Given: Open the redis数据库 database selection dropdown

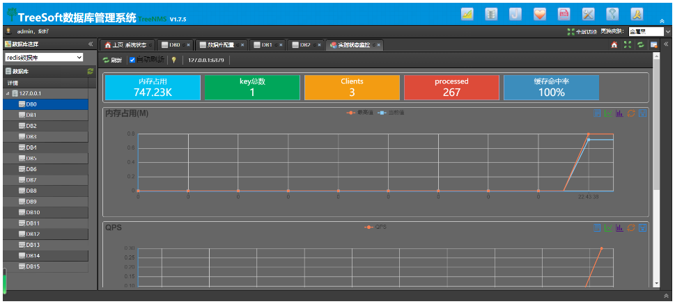Looking at the screenshot, I should point(44,57).
